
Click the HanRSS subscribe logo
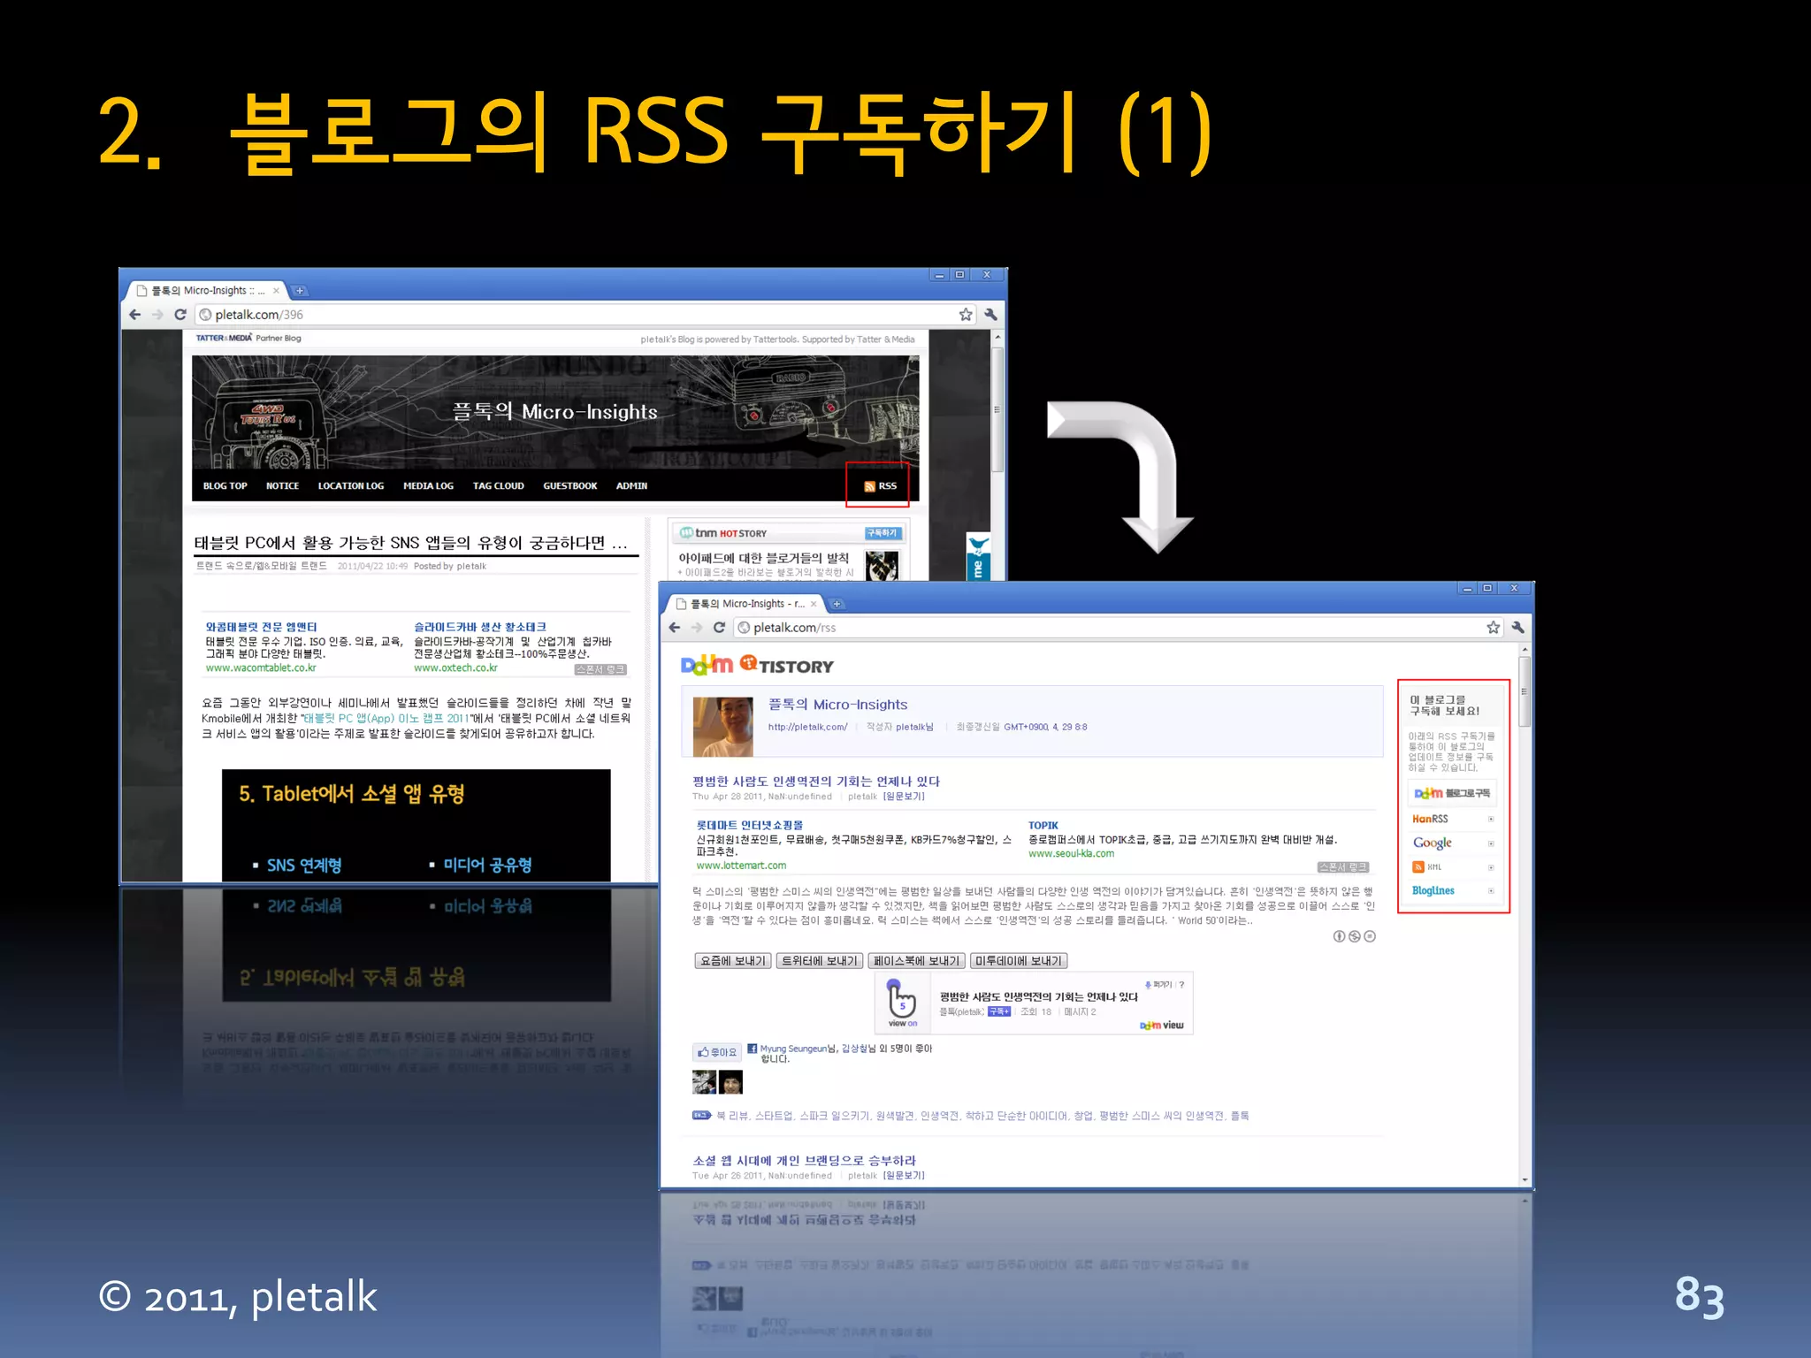tap(1430, 820)
